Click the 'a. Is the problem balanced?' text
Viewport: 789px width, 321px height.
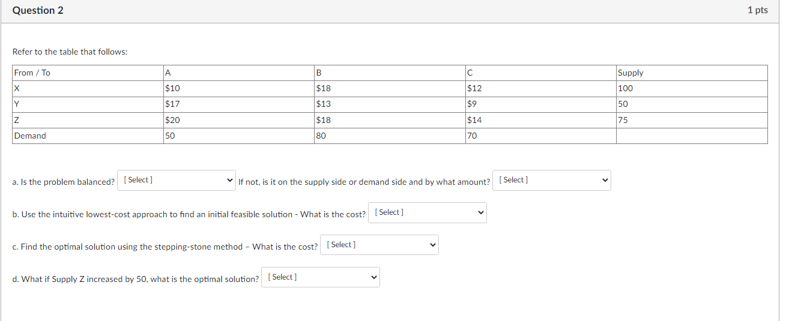pyautogui.click(x=64, y=182)
